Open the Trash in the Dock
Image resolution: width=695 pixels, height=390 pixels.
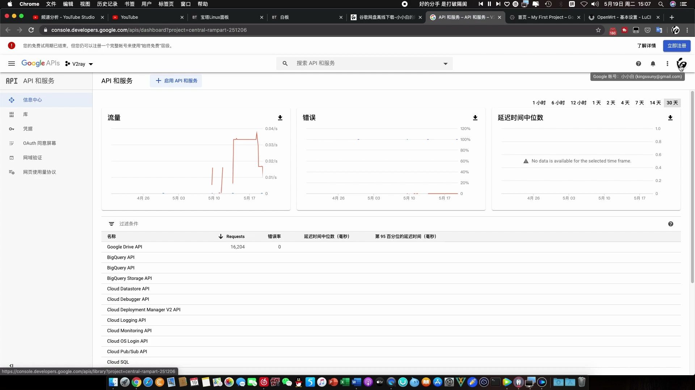click(582, 382)
